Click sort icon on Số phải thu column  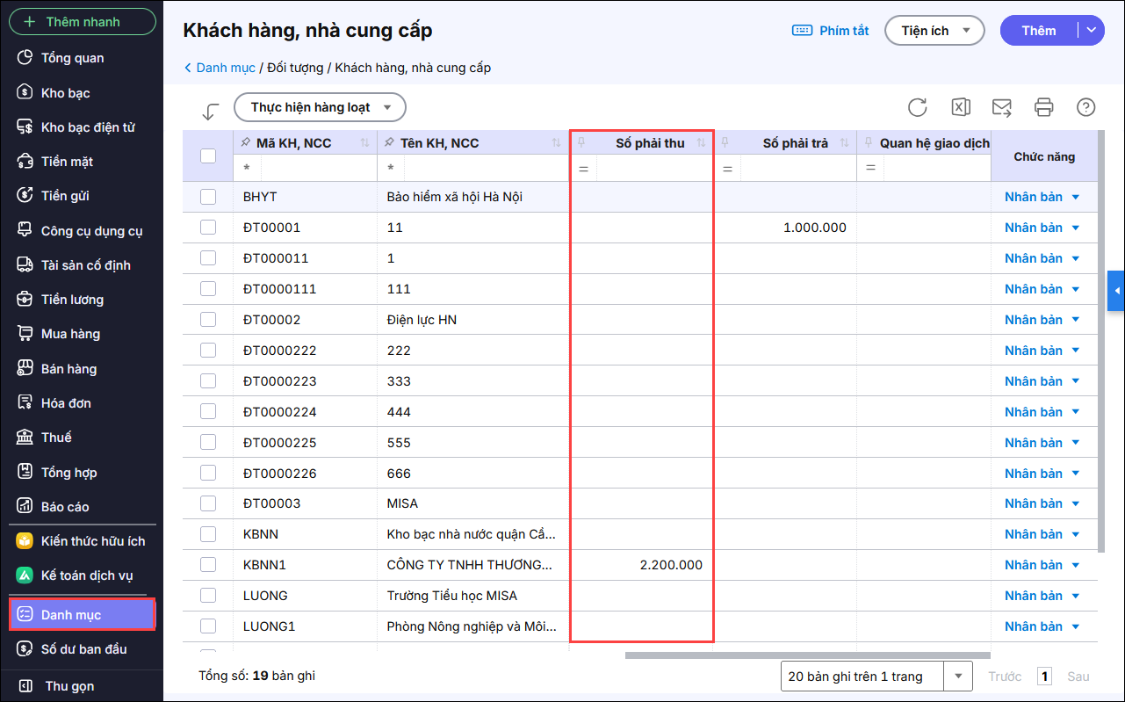pos(701,143)
